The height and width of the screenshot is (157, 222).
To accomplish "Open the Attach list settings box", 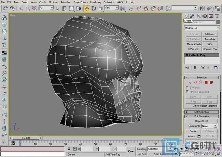I will click(199, 136).
